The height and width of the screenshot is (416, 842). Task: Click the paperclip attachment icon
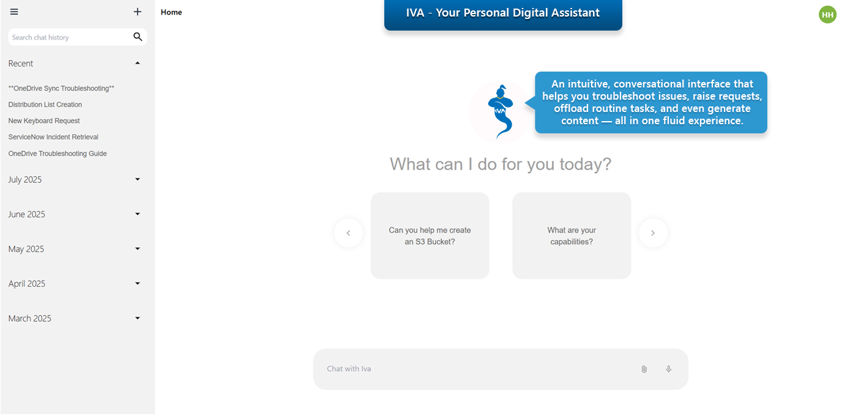(x=644, y=369)
